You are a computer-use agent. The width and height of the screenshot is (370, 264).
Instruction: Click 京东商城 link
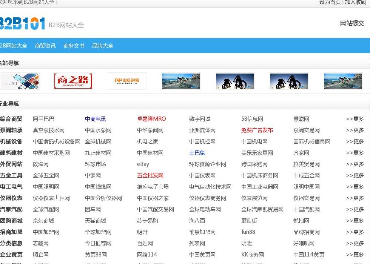pos(43,221)
